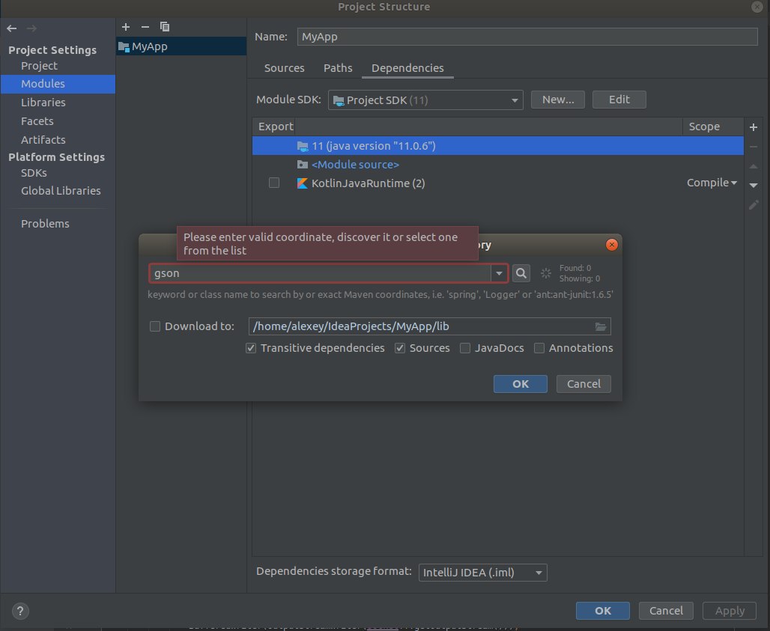The width and height of the screenshot is (770, 631).
Task: Click the forward navigation arrow
Action: tap(31, 28)
